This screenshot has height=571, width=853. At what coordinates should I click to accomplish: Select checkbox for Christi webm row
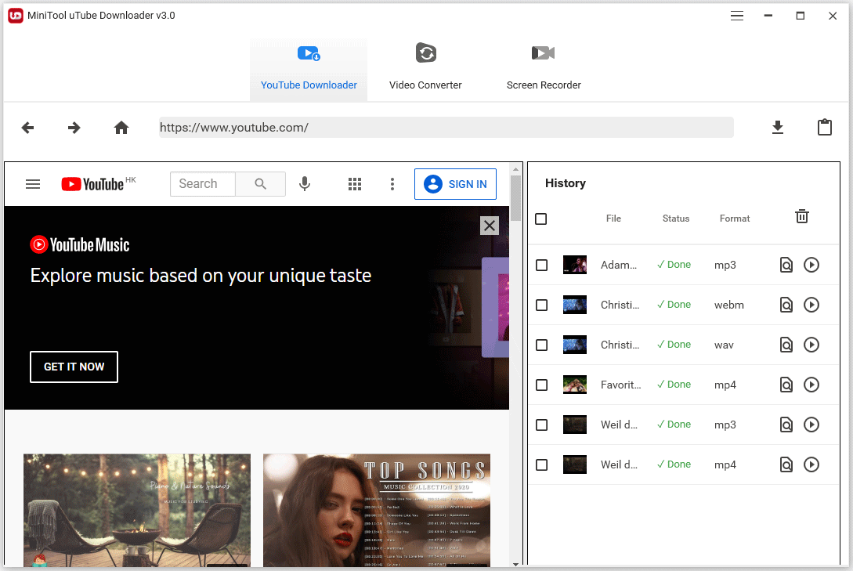(x=541, y=305)
